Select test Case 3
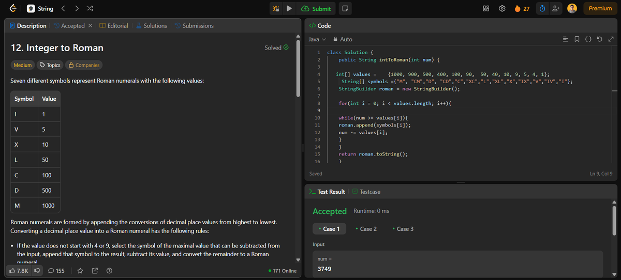 click(x=403, y=229)
